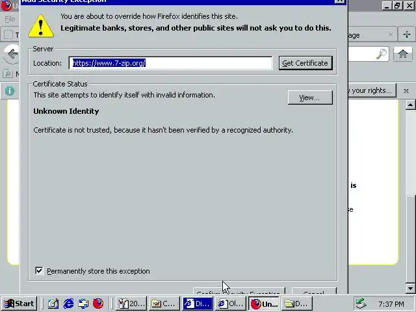The height and width of the screenshot is (312, 416).
Task: Open the File menu in Firefox
Action: pos(10,19)
